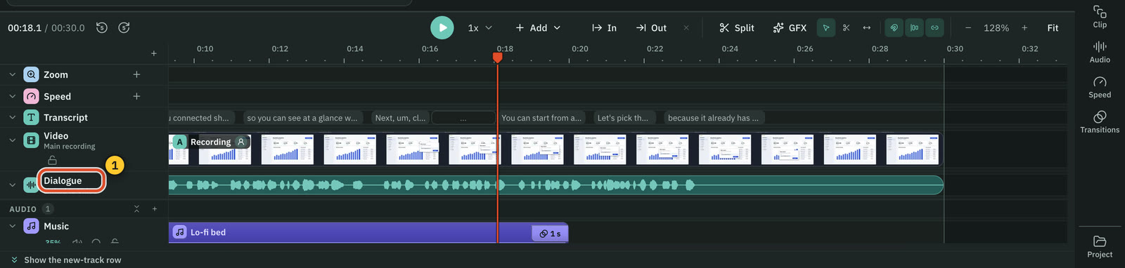Image resolution: width=1125 pixels, height=268 pixels.
Task: Set the In point
Action: coord(604,28)
